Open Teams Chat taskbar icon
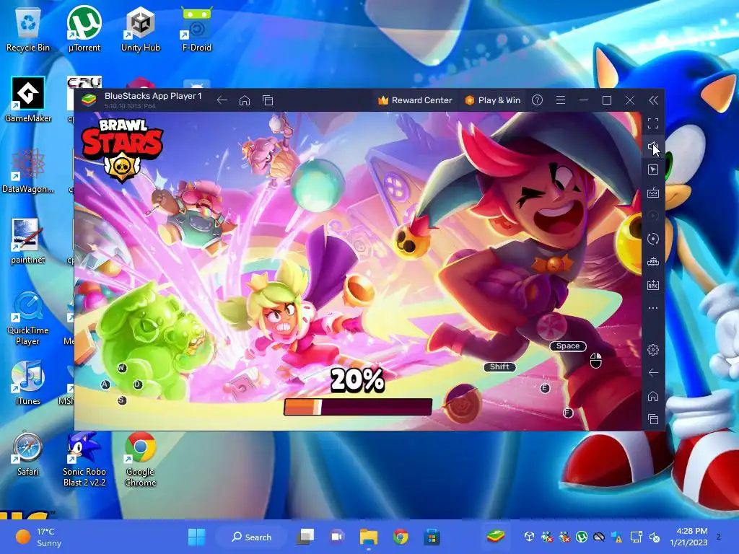Screen dimensions: 739x554 coord(337,537)
